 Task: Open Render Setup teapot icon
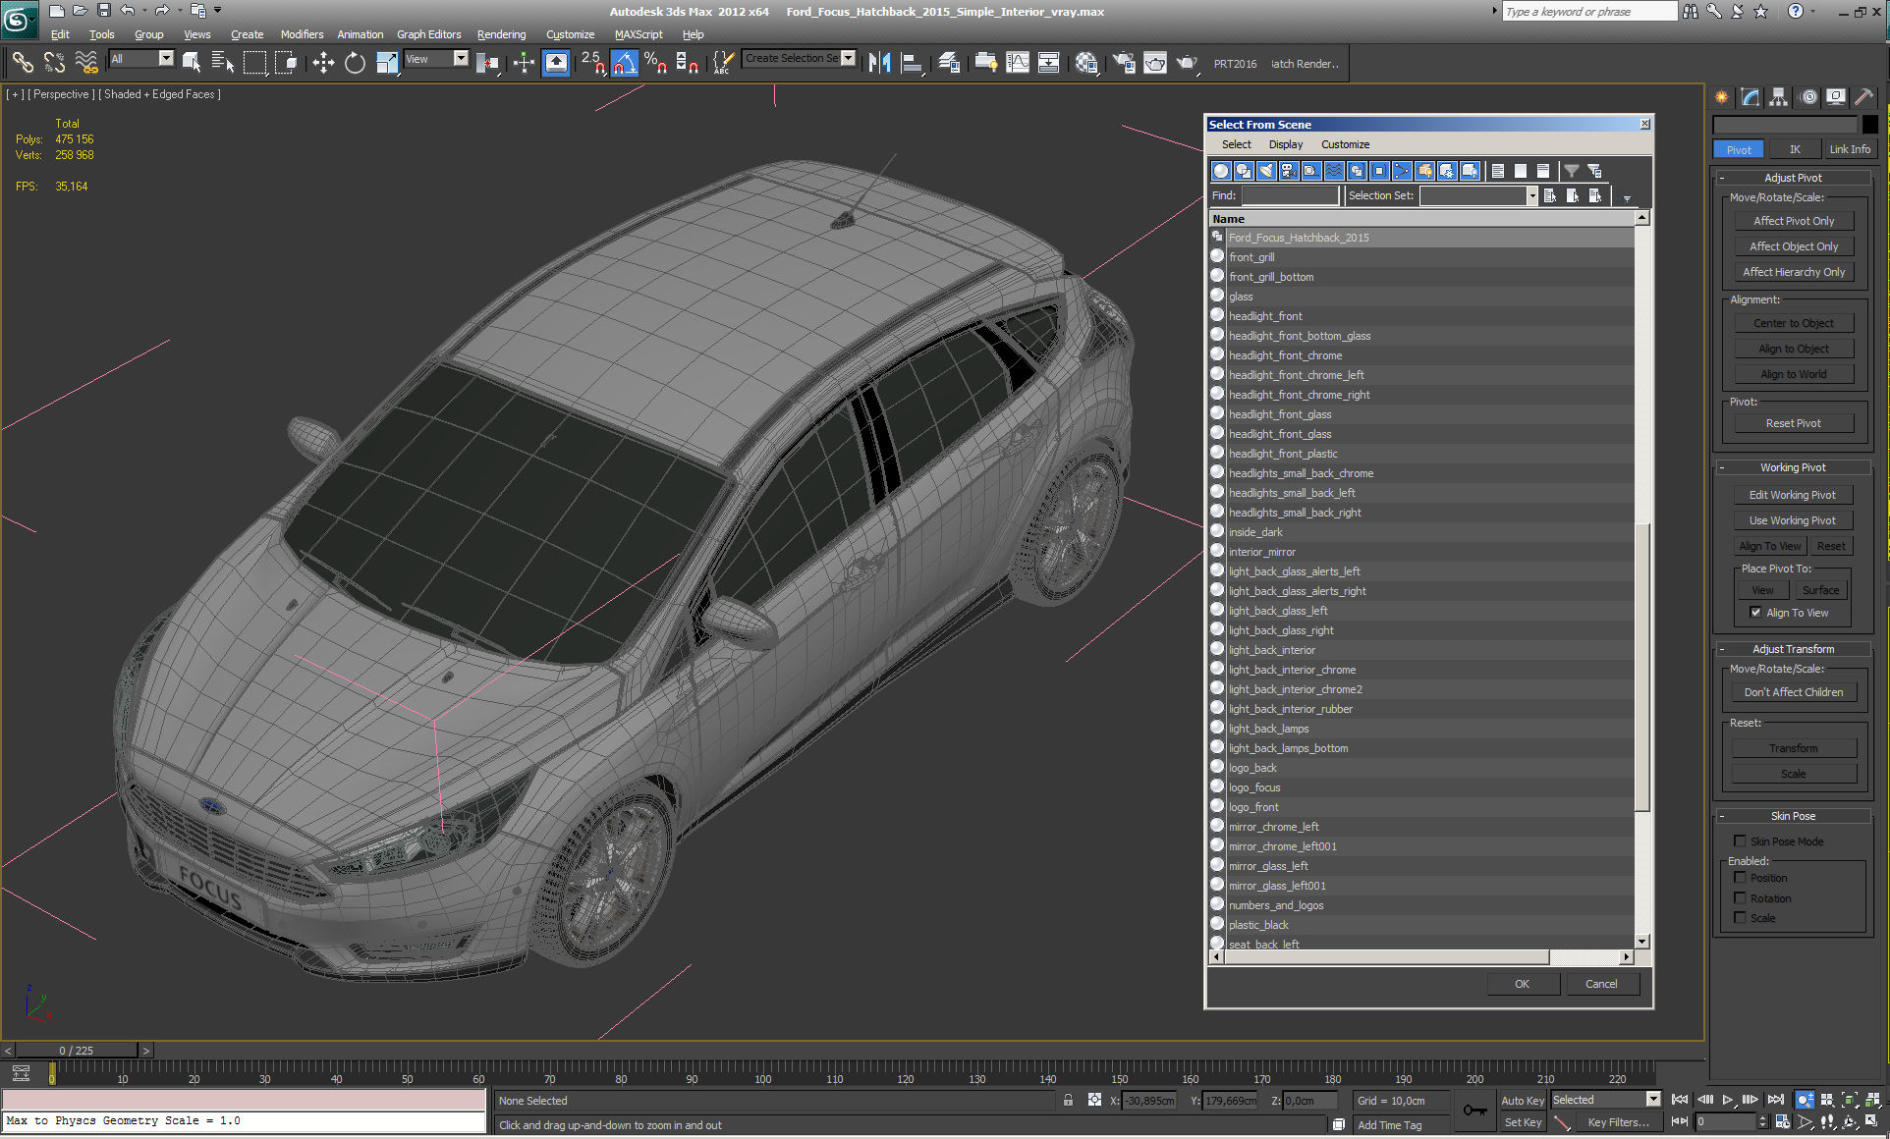coord(1123,63)
